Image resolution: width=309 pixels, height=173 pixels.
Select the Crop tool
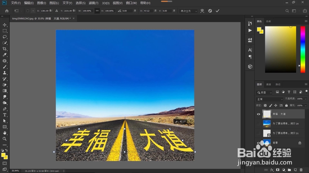click(x=5, y=49)
